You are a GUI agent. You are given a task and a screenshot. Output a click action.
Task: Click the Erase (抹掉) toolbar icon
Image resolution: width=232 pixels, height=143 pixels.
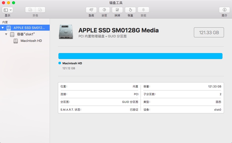pos(117,10)
